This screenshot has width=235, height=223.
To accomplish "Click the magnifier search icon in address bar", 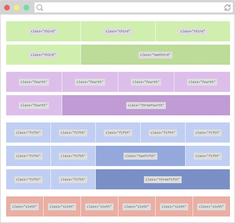I will (40, 7).
